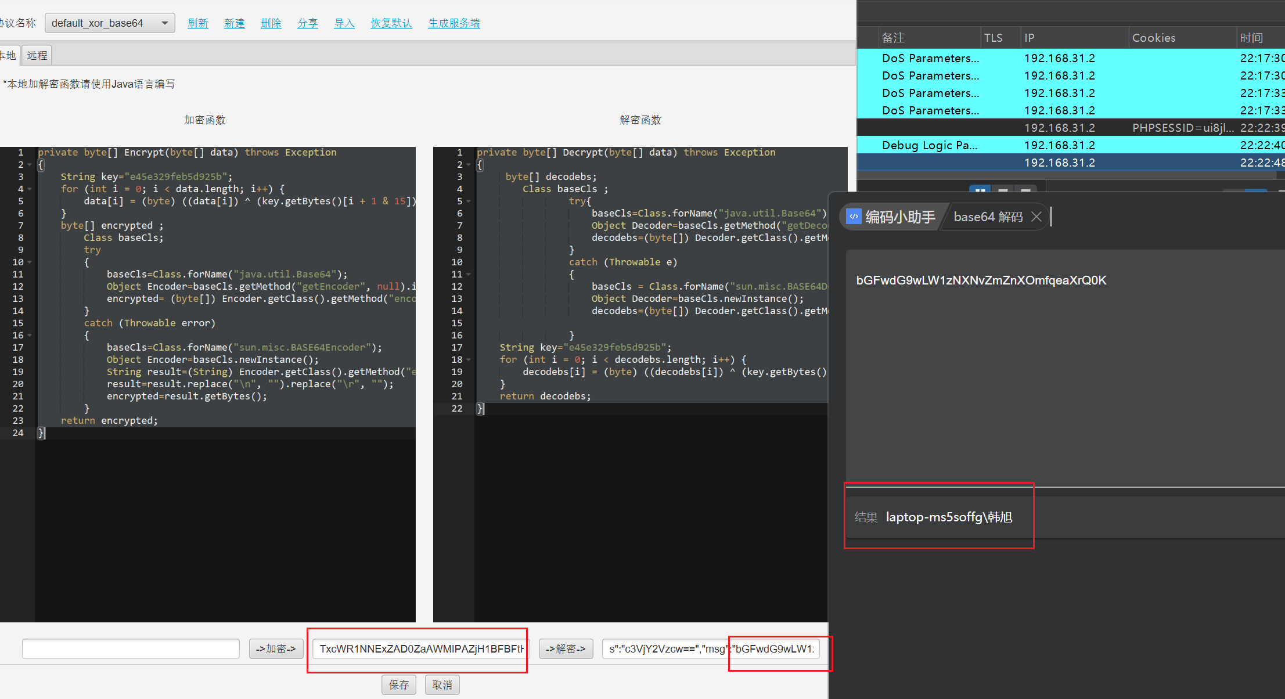The width and height of the screenshot is (1285, 699).
Task: Click the 刷新 link
Action: point(197,23)
